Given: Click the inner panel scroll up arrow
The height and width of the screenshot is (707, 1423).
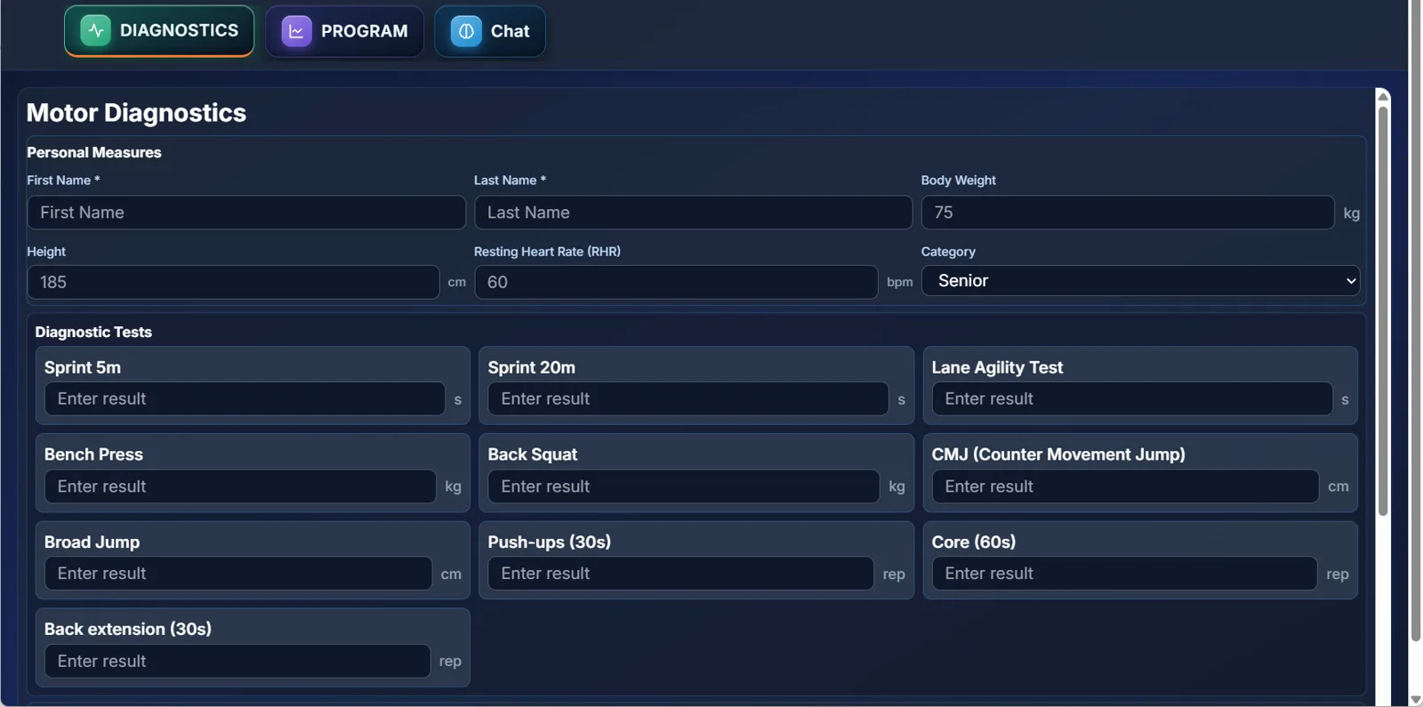Looking at the screenshot, I should click(1383, 96).
